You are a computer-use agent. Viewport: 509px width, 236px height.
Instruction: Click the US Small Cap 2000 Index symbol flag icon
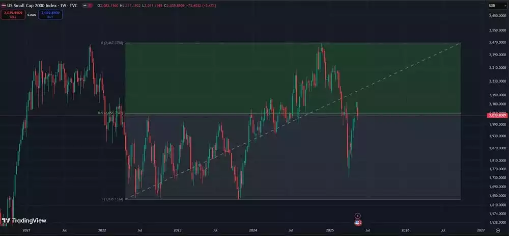click(4, 6)
